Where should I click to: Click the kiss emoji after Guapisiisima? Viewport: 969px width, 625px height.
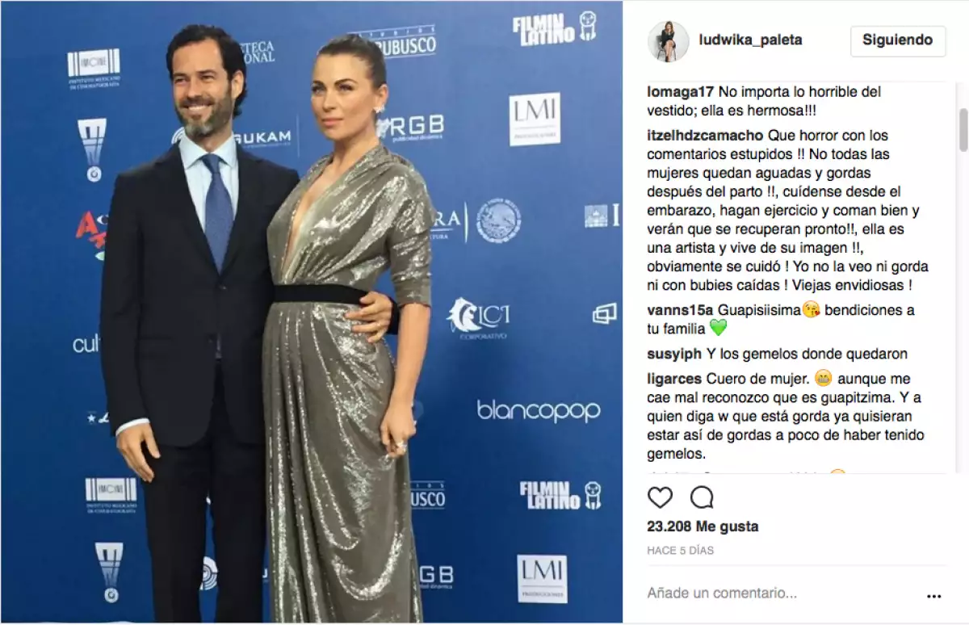coord(812,310)
